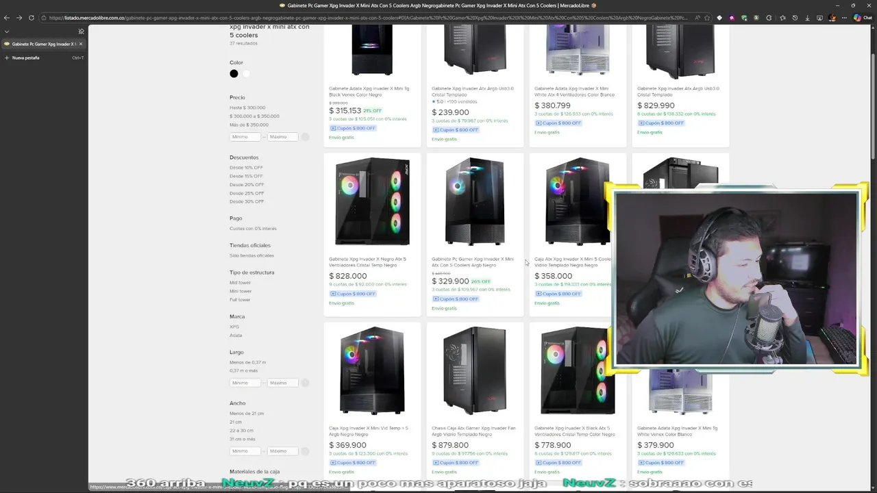Filter by brand Adata

[236, 336]
